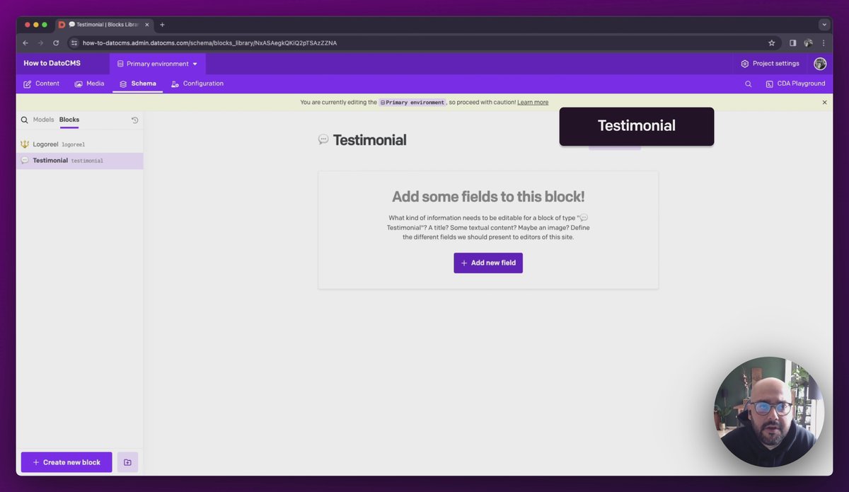Image resolution: width=849 pixels, height=492 pixels.
Task: Switch to the Models tab
Action: click(x=43, y=120)
